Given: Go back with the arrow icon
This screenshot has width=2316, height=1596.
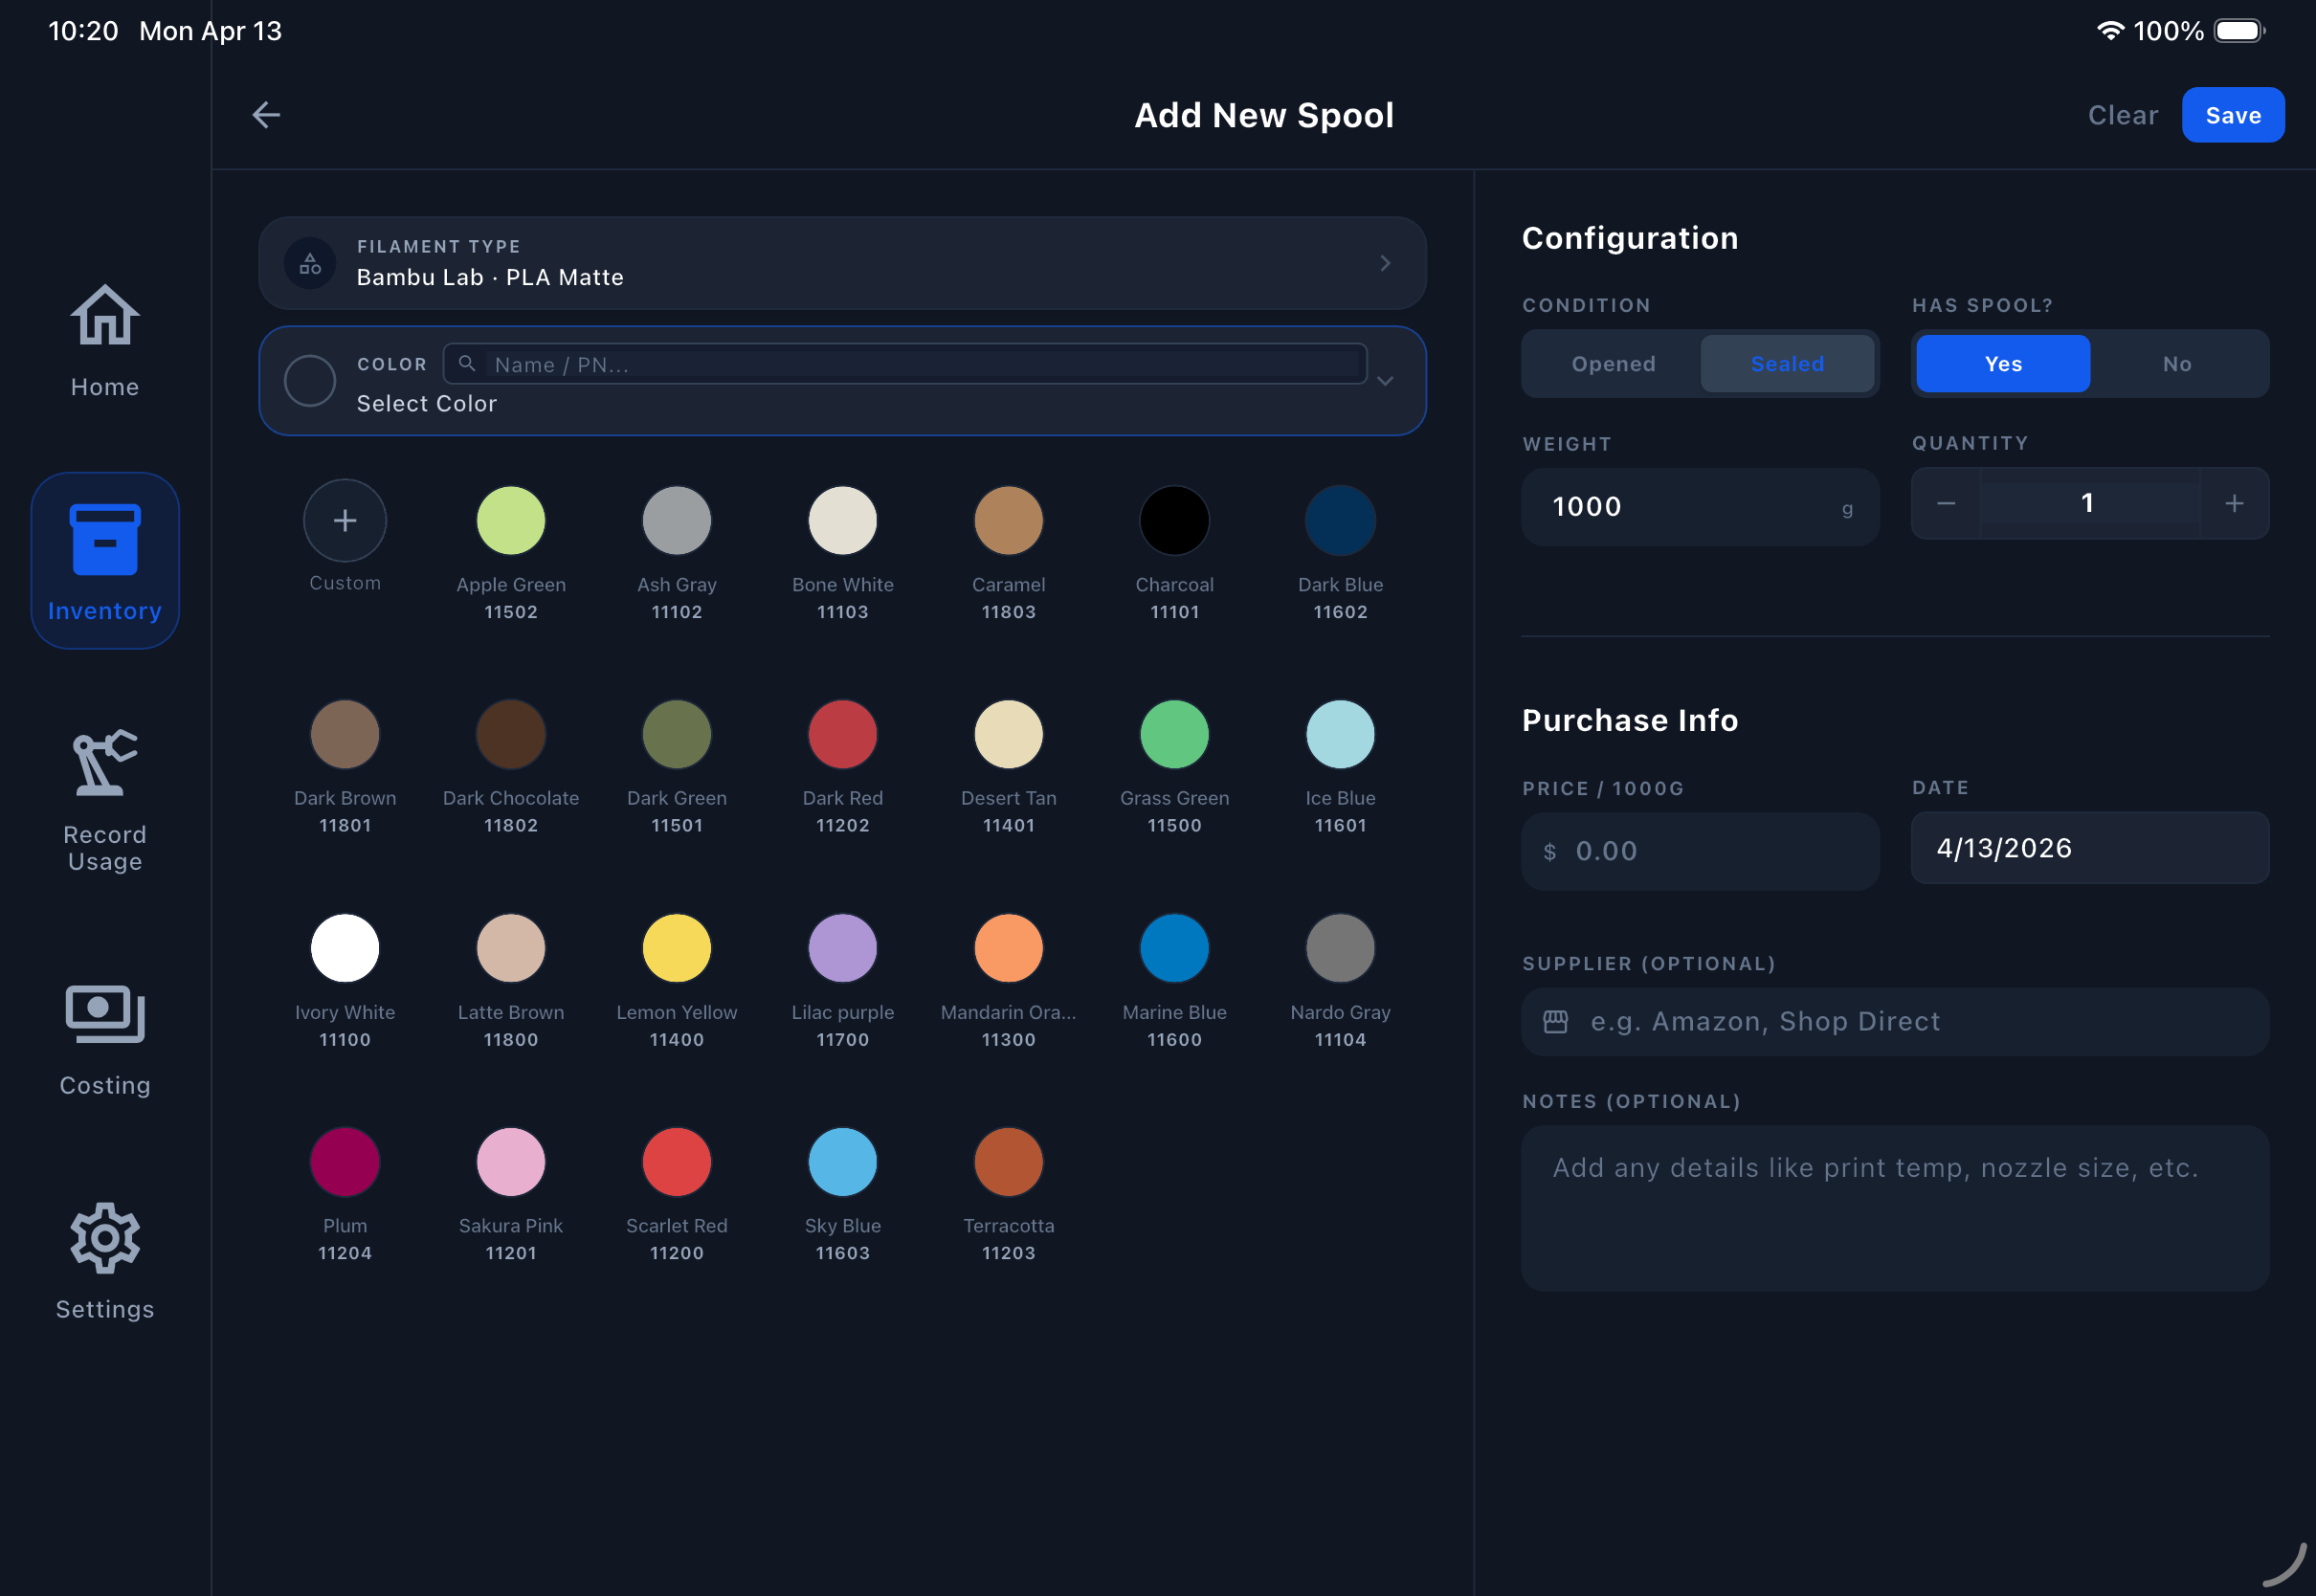Looking at the screenshot, I should click(266, 115).
